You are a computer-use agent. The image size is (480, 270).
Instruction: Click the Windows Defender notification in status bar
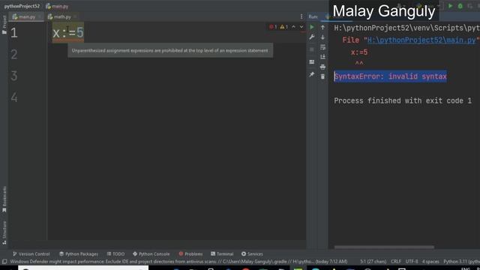click(178, 262)
